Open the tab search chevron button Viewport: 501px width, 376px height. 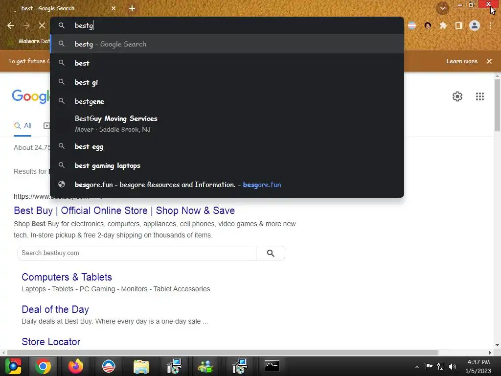[442, 8]
